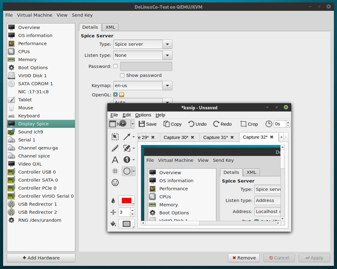
Task: Select Controller USB 0 device
Action: [41, 172]
